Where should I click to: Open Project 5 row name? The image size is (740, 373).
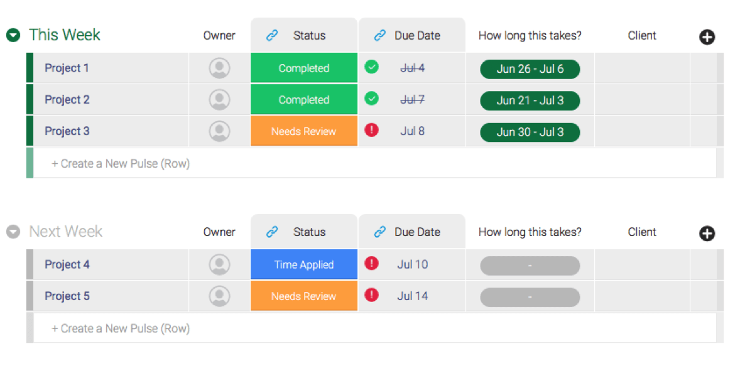67,296
